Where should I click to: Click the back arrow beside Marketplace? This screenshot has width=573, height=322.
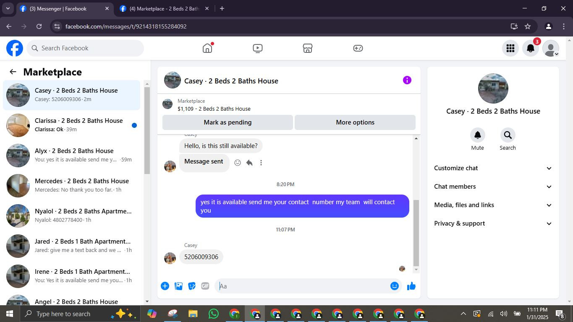(13, 72)
